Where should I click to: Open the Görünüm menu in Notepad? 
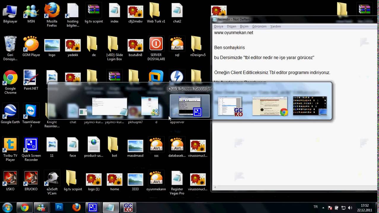(x=259, y=26)
